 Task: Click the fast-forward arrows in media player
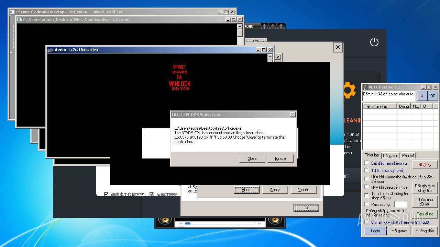point(260,224)
